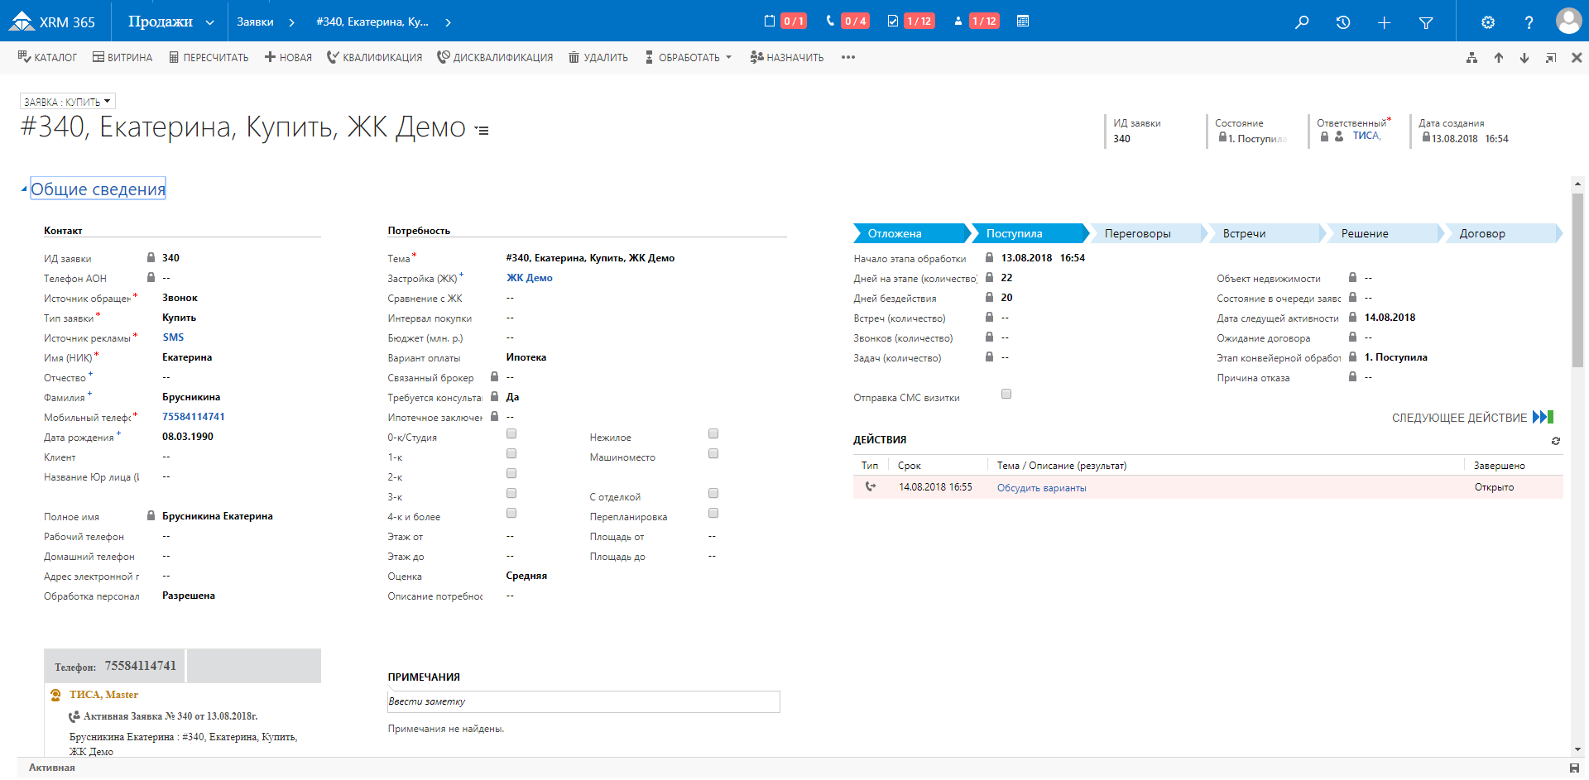The image size is (1589, 780).
Task: Select the Договор stage
Action: 1503,233
